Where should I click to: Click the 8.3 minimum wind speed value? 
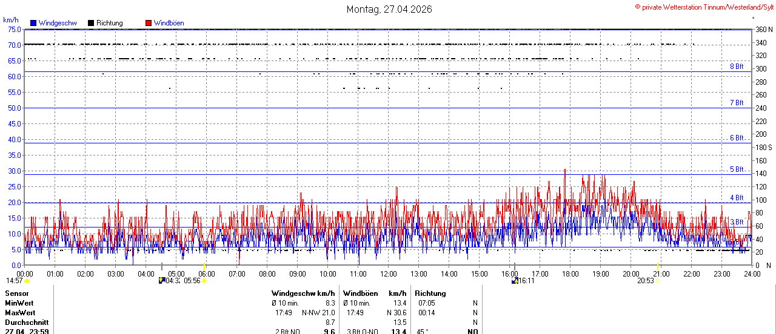click(x=330, y=303)
